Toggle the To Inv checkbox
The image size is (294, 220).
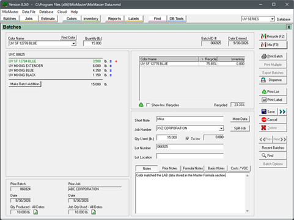187,138
